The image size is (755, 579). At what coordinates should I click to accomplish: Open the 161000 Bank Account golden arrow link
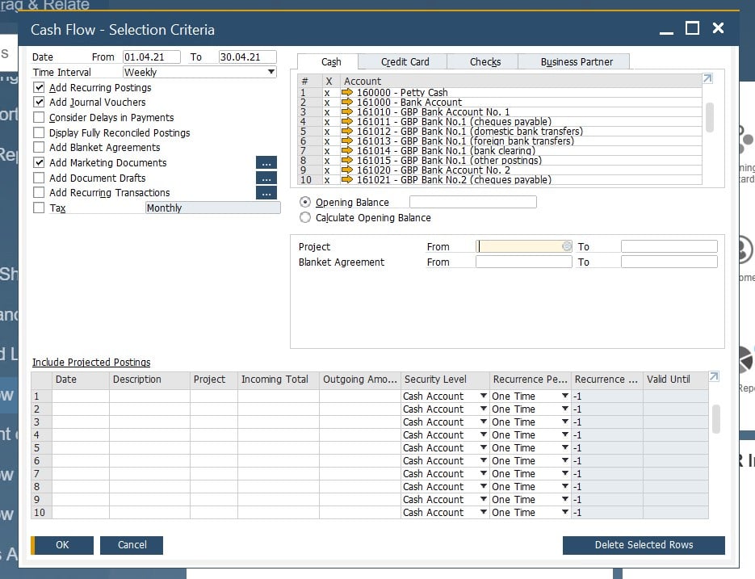tap(347, 103)
